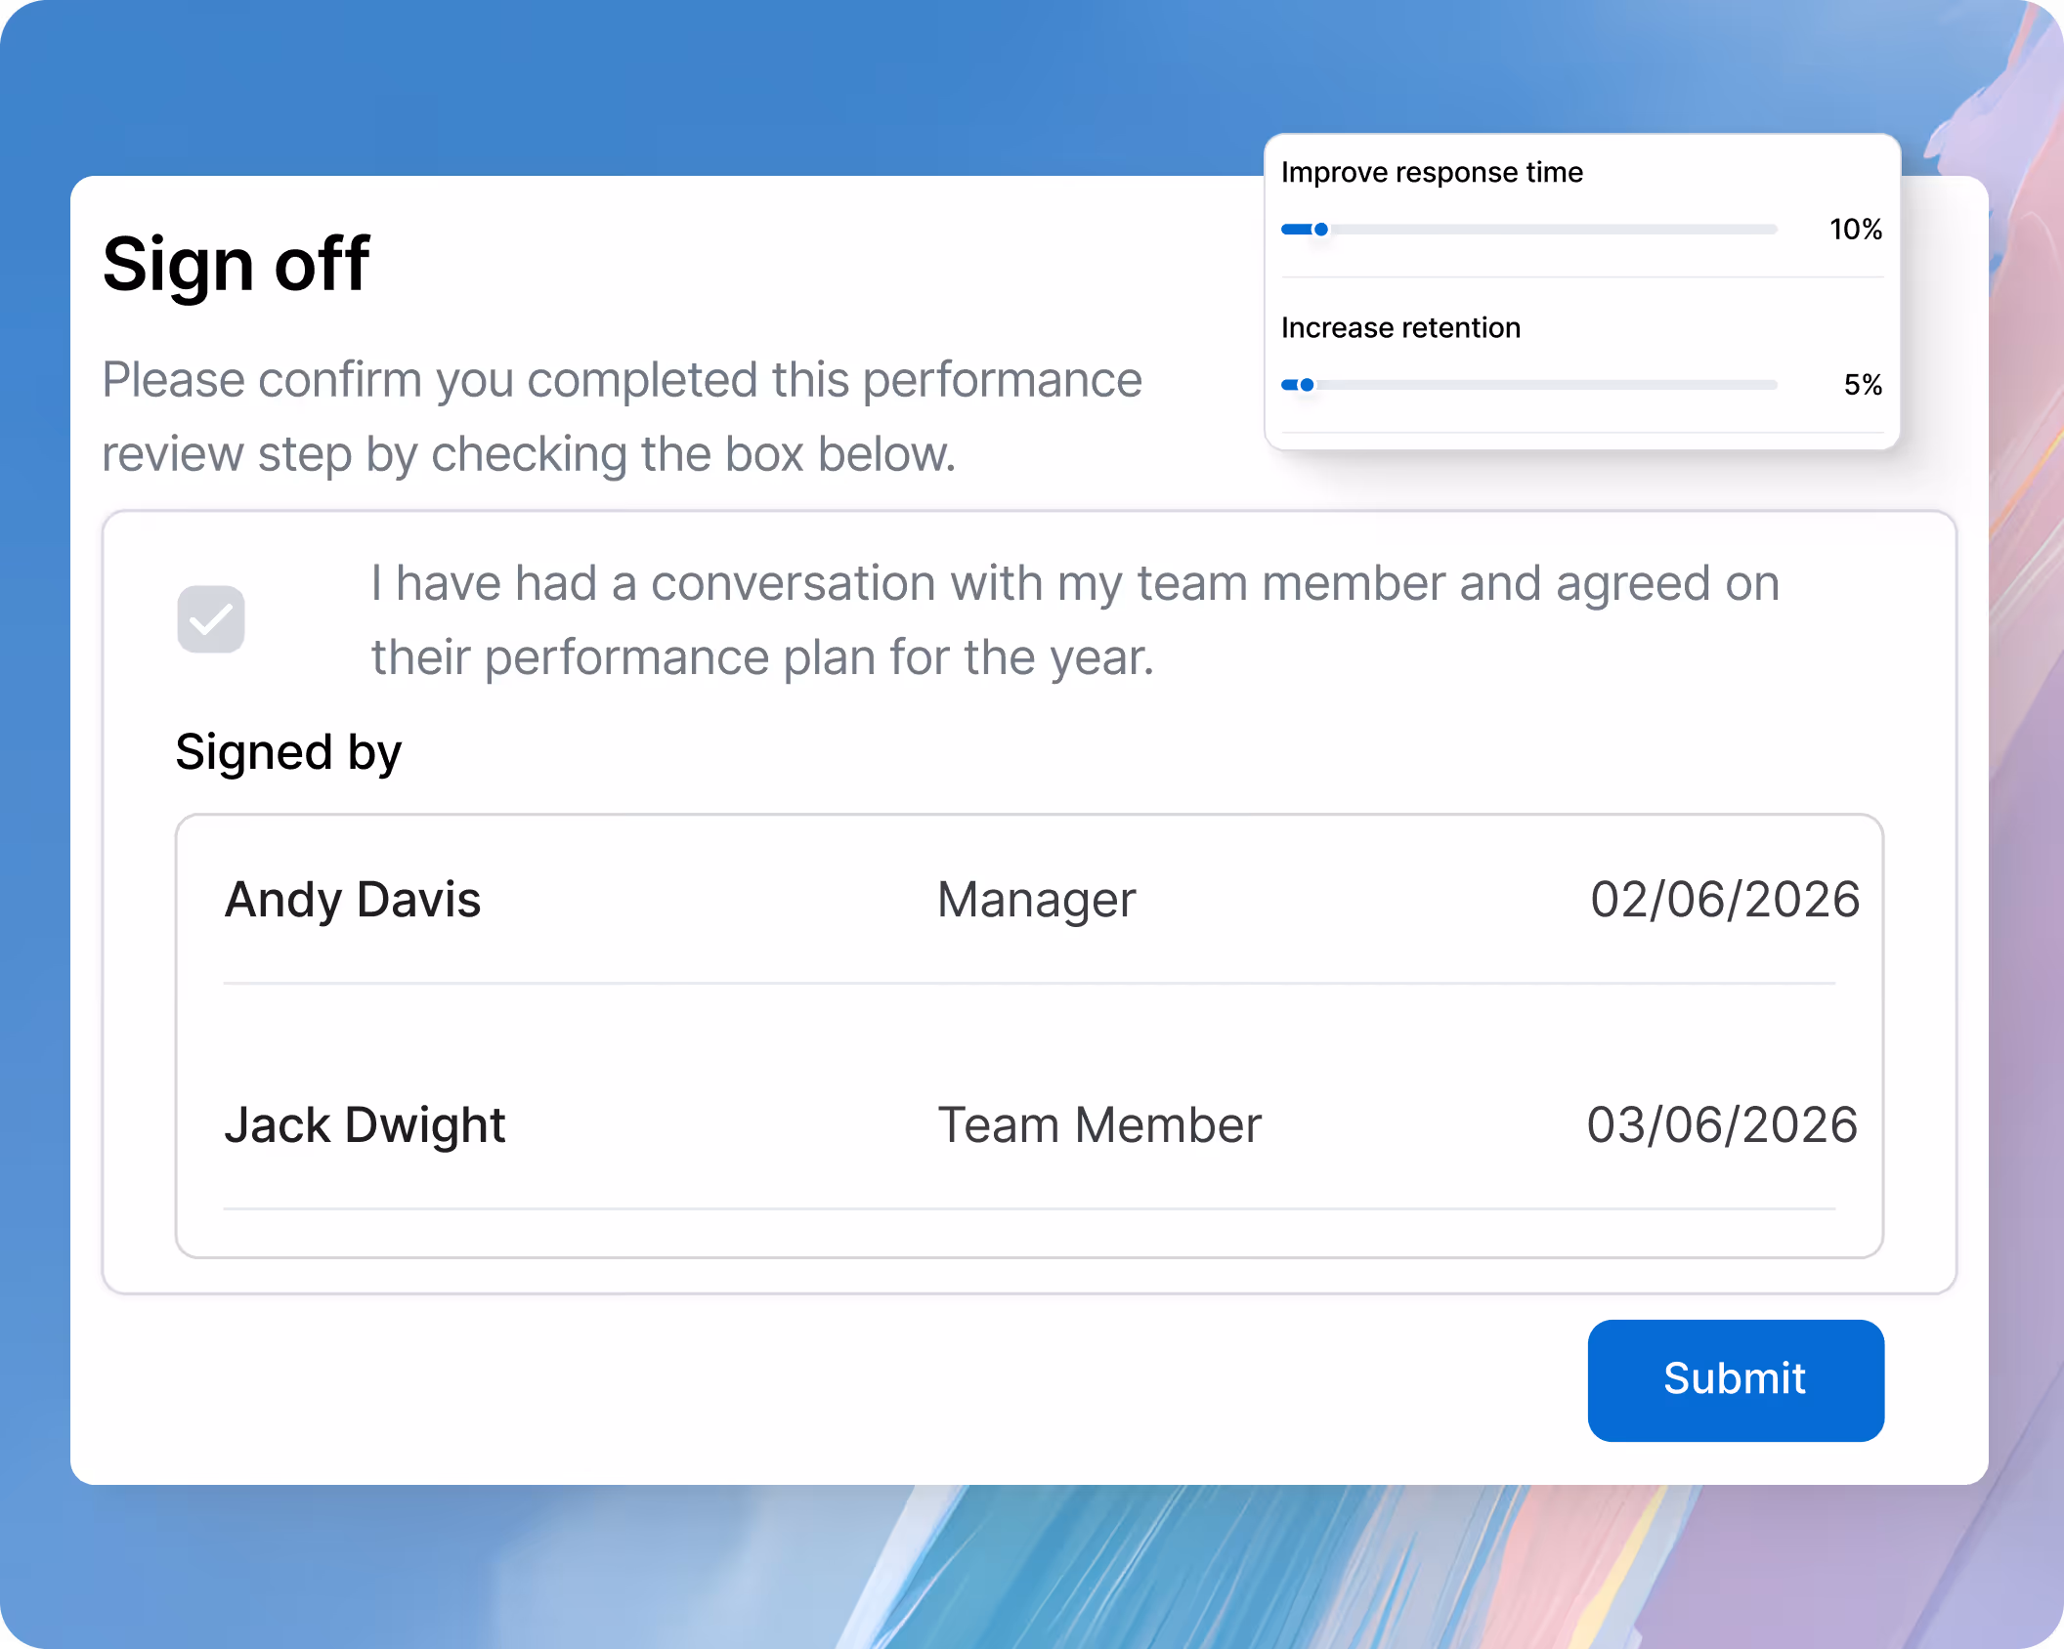Viewport: 2064px width, 1649px height.
Task: Select the Andy Davis name in signatures
Action: tap(353, 900)
